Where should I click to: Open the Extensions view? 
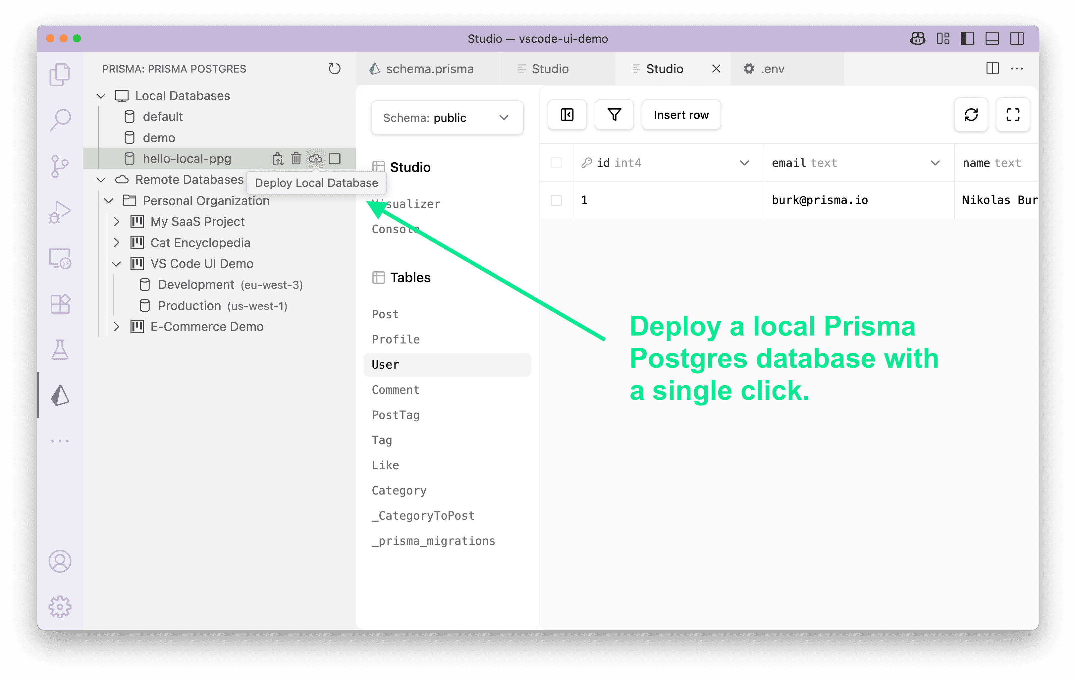point(60,303)
